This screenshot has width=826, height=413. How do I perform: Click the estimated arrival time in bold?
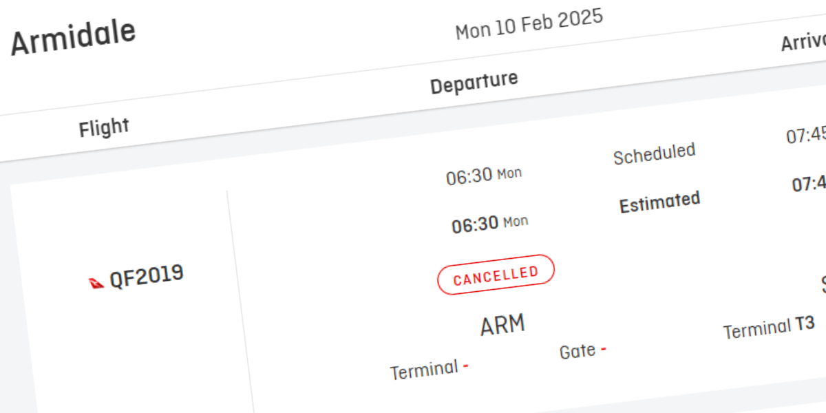point(809,184)
